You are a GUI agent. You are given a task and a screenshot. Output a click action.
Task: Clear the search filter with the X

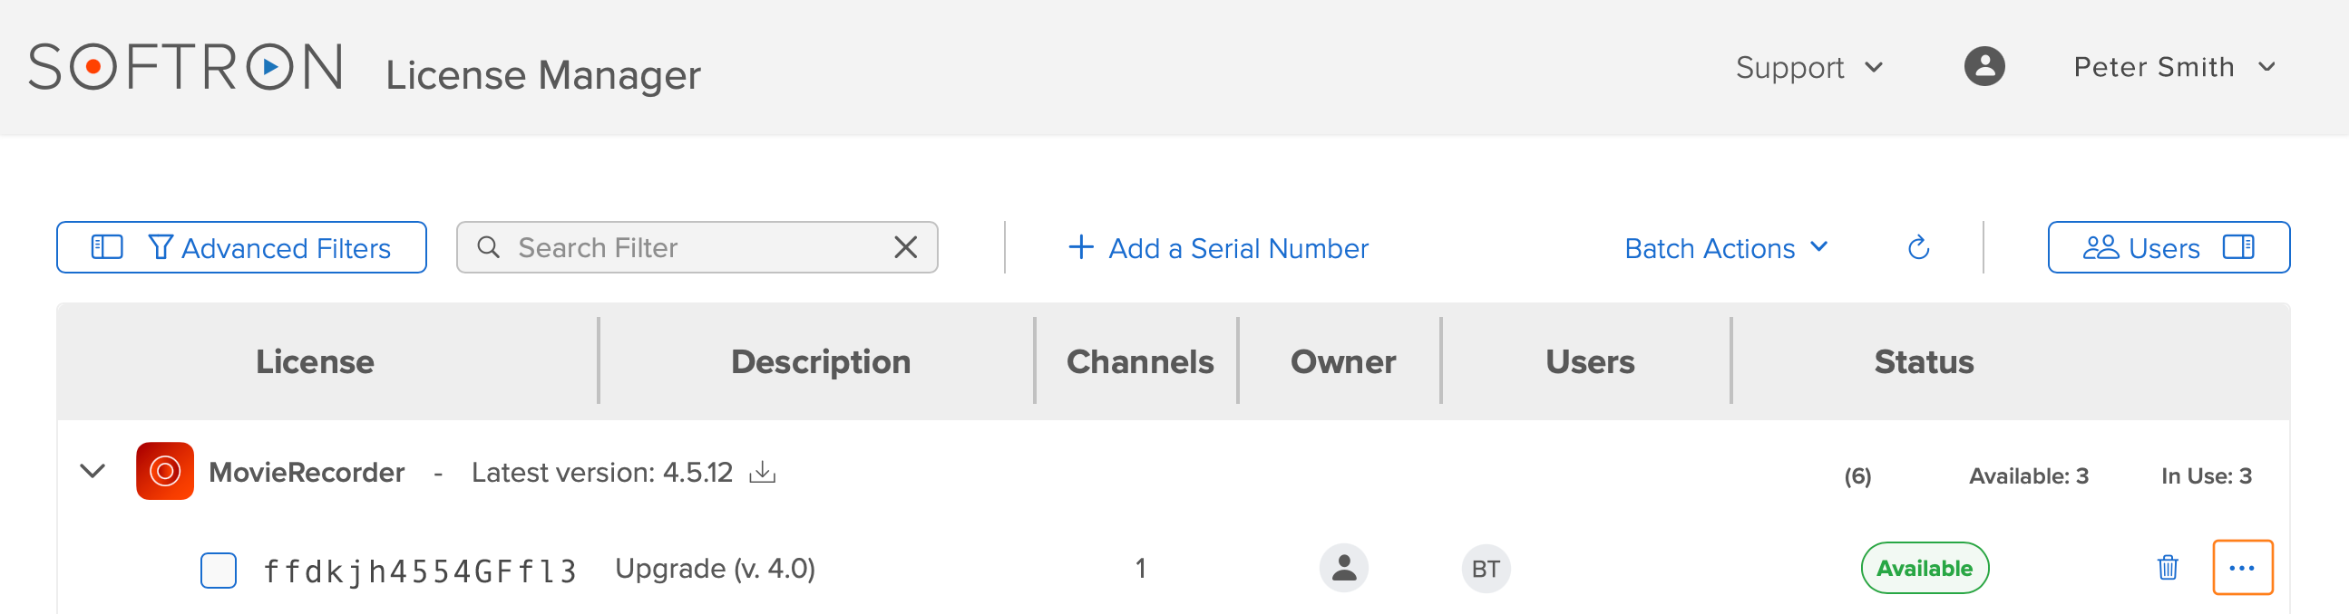(x=904, y=247)
